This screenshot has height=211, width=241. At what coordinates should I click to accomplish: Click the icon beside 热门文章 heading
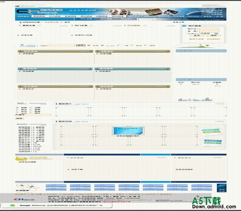[72, 25]
